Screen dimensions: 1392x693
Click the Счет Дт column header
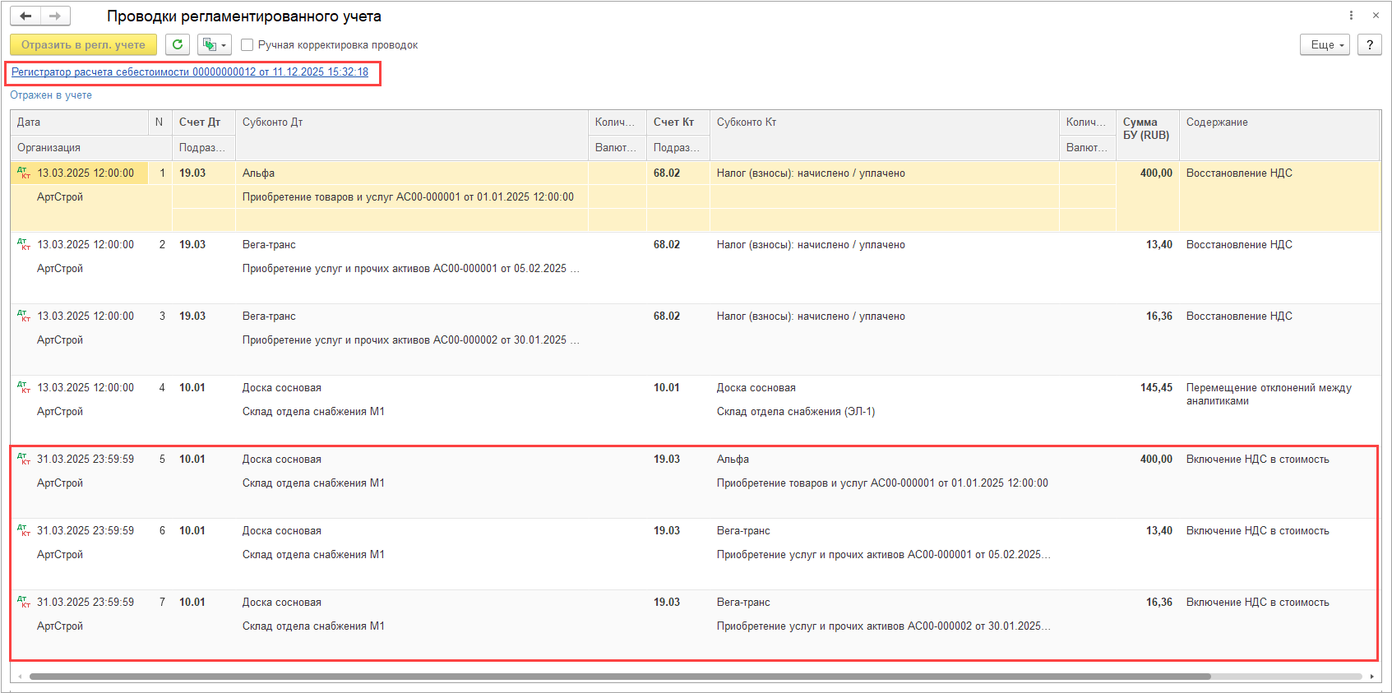tap(200, 122)
